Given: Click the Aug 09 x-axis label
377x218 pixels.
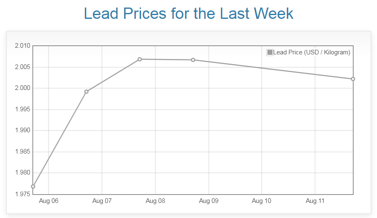Looking at the screenshot, I should coord(208,201).
